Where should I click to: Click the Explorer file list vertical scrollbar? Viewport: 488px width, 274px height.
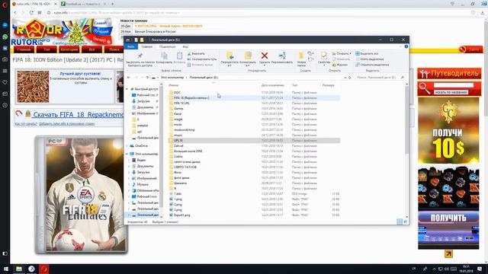pos(406,119)
